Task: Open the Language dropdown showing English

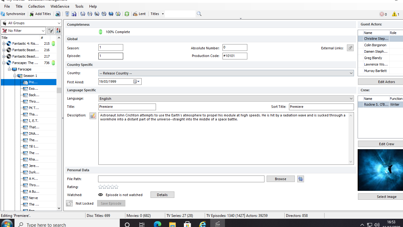Action: coord(226,99)
